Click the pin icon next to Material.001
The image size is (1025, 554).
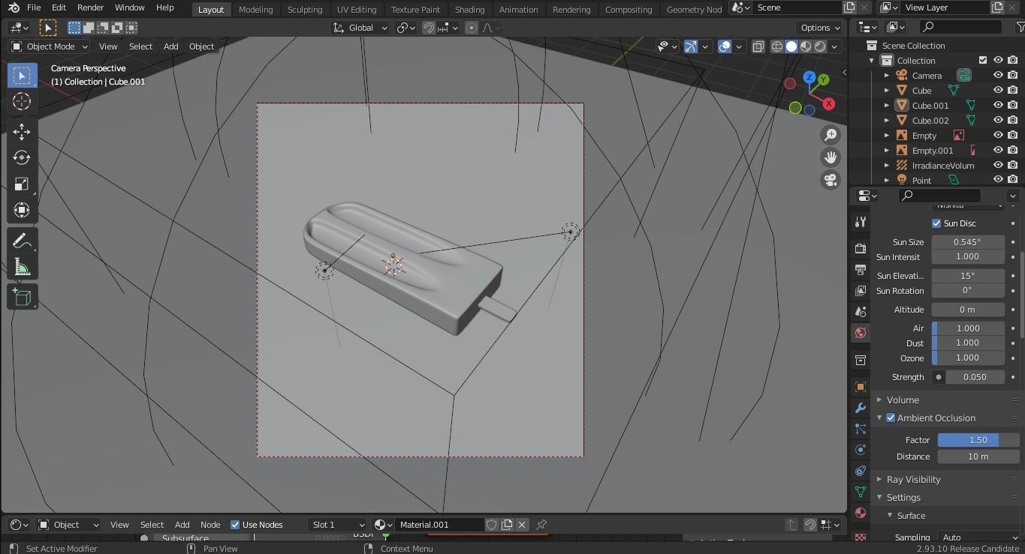(541, 525)
